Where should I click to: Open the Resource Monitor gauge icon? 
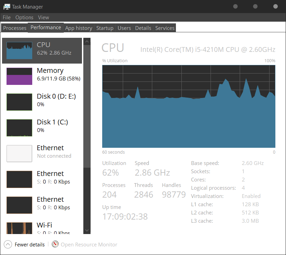pos(55,244)
